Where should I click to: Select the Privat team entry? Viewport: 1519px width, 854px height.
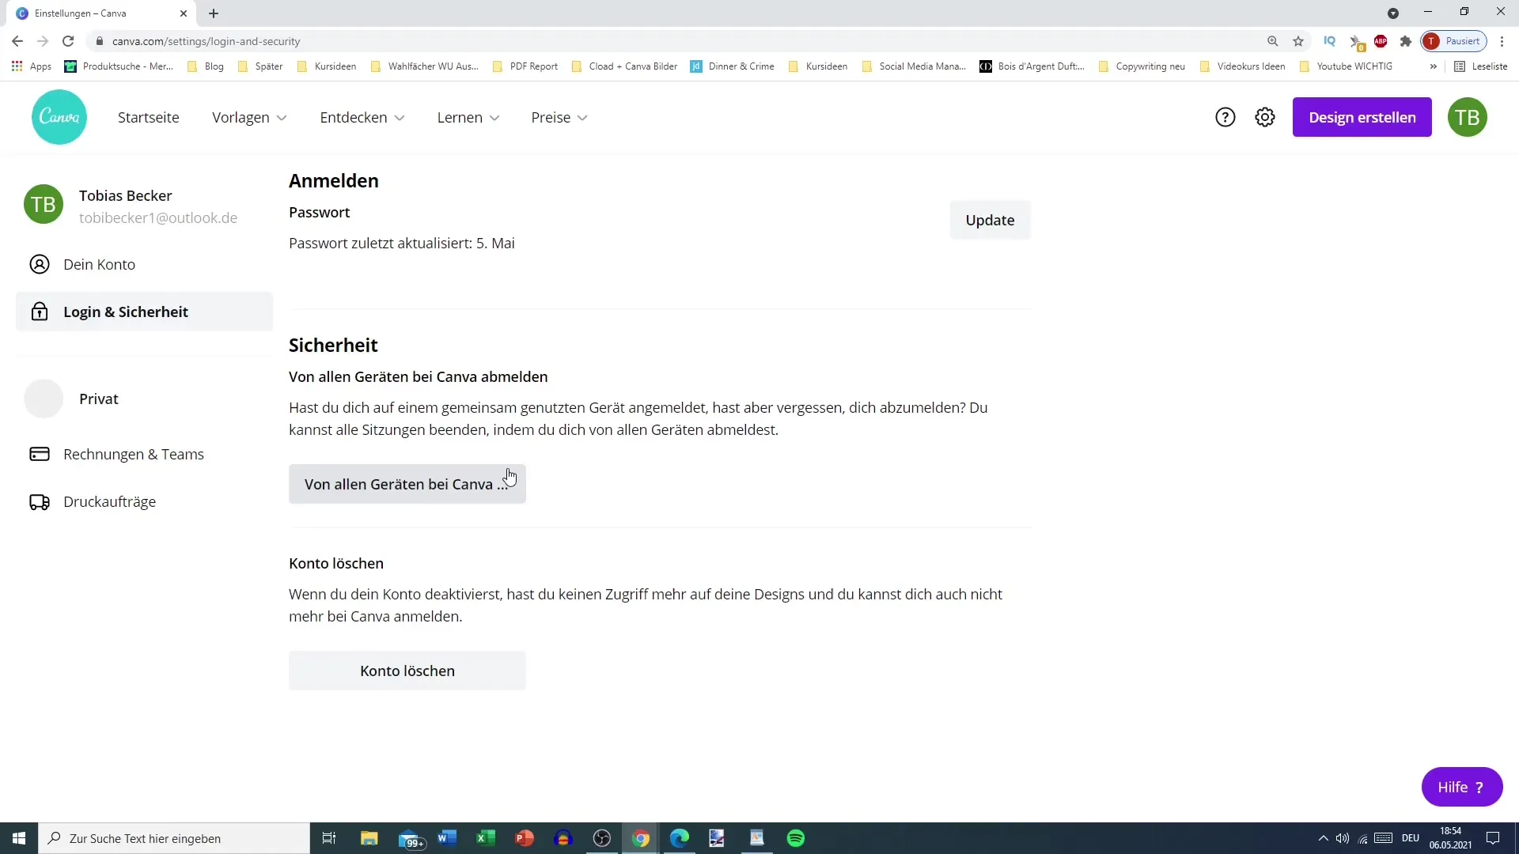tap(144, 399)
